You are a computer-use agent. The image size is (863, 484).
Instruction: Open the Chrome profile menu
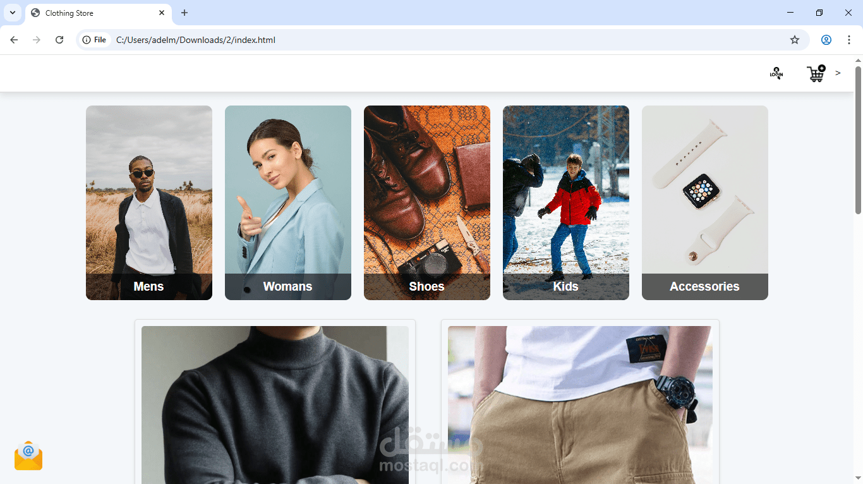(826, 40)
